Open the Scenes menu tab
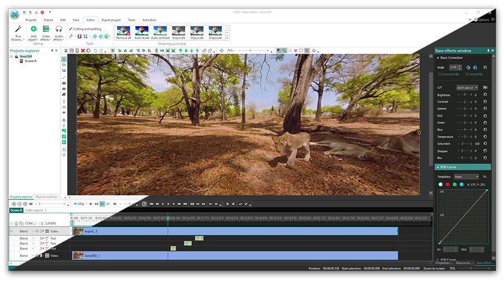Screen dimensions: 504x285 pyautogui.click(x=48, y=20)
